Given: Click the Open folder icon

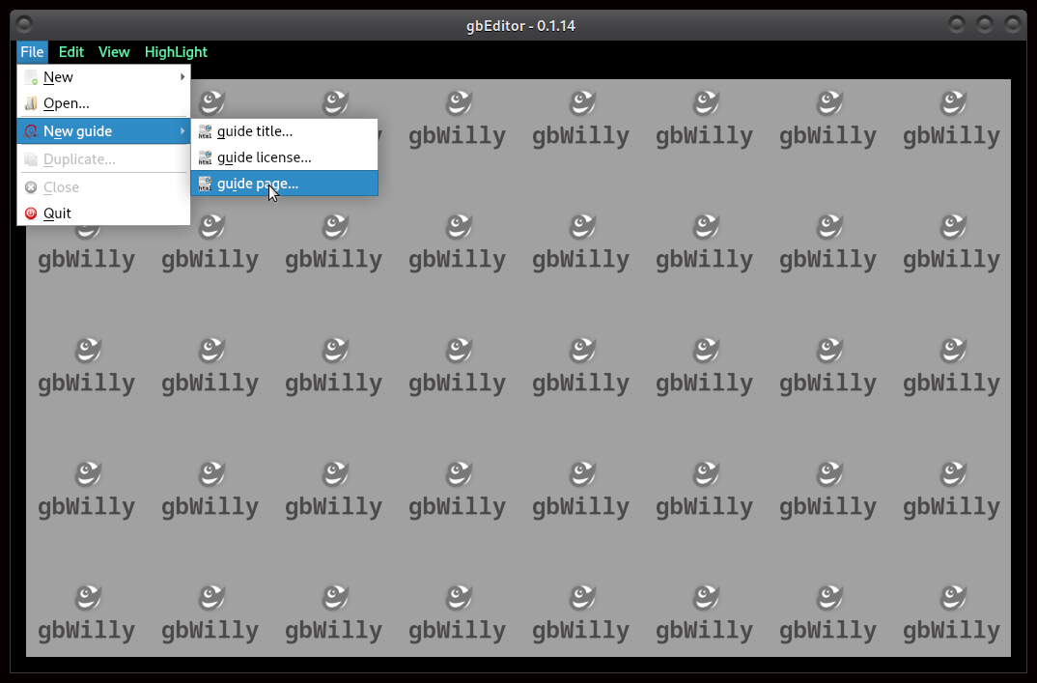Looking at the screenshot, I should point(32,103).
